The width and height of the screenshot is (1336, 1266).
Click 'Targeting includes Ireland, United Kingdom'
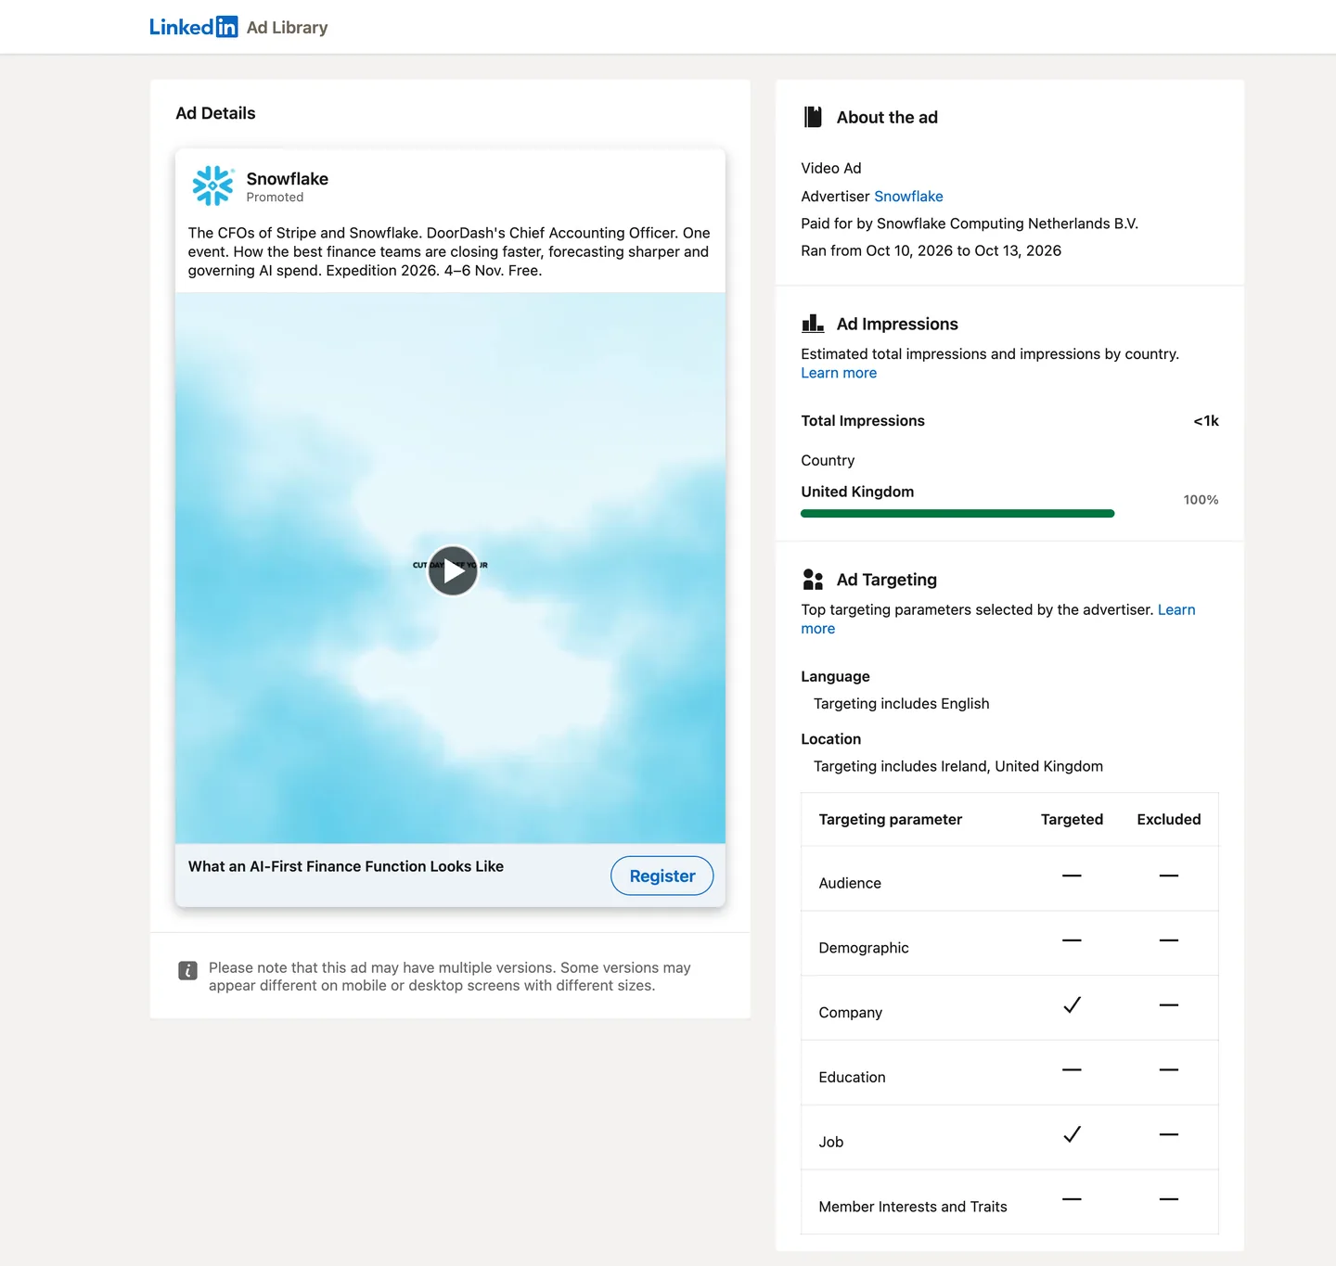(958, 766)
